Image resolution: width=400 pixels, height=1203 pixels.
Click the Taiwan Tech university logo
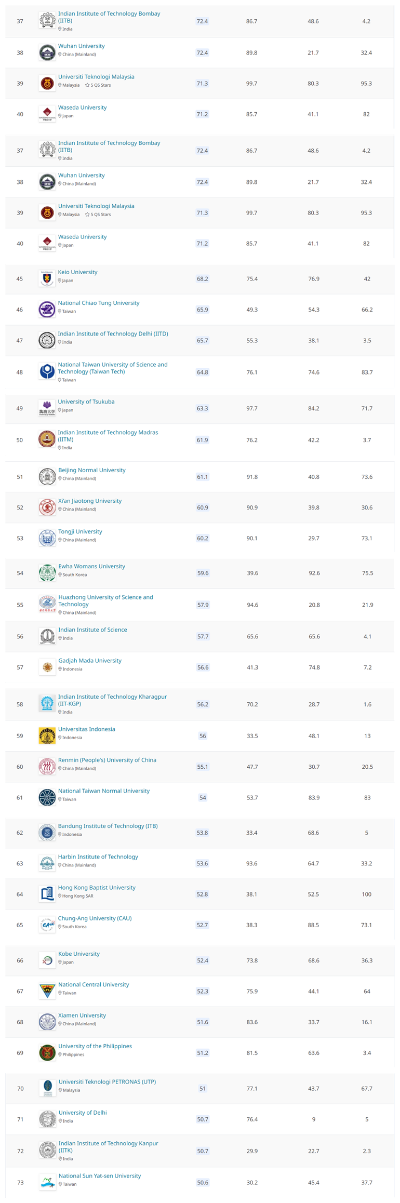pos(47,371)
